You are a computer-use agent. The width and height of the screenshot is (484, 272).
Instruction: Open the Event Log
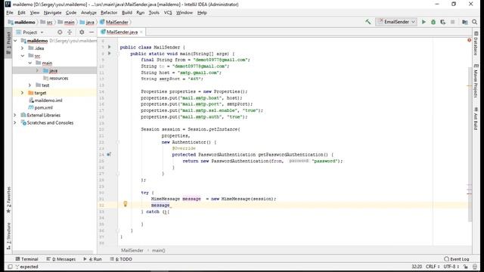click(457, 259)
